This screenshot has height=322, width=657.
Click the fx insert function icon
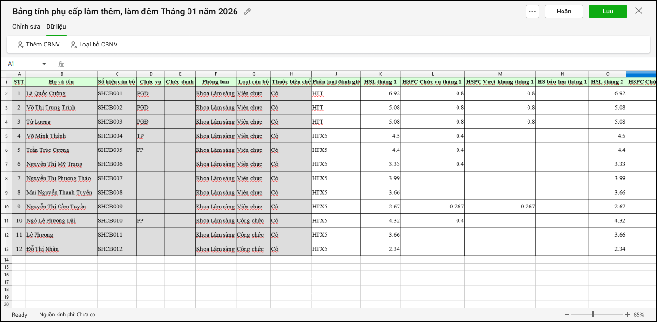click(x=61, y=64)
